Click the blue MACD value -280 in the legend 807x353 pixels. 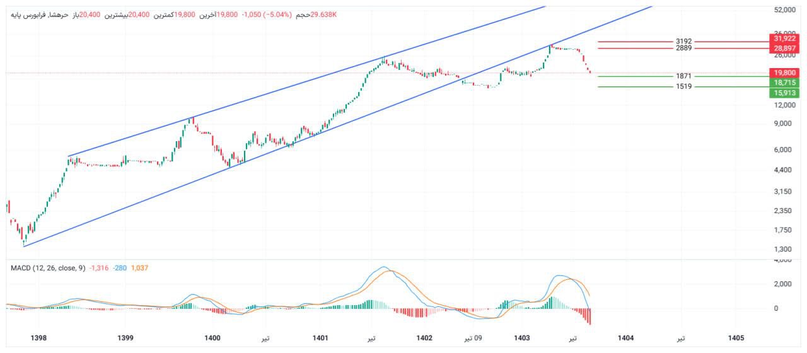(119, 268)
